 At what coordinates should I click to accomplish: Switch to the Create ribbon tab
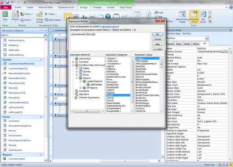click(x=30, y=7)
